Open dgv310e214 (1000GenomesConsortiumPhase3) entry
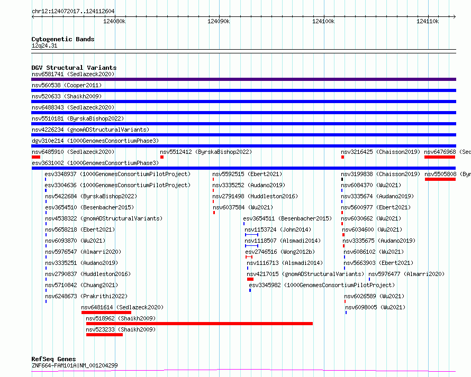471x377 pixels. [x=95, y=141]
